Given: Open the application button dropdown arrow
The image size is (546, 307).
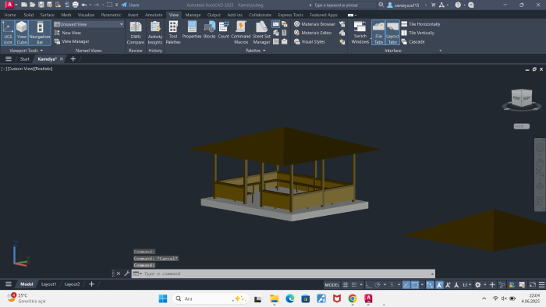Looking at the screenshot, I should (x=16, y=5).
